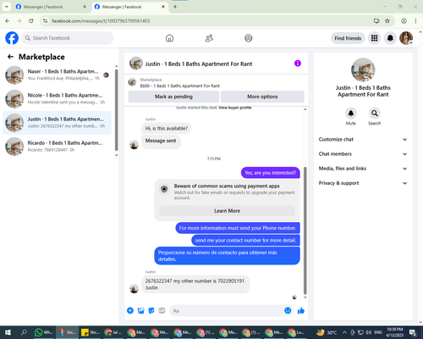Expand Customize chat section
423x339 pixels.
click(363, 139)
